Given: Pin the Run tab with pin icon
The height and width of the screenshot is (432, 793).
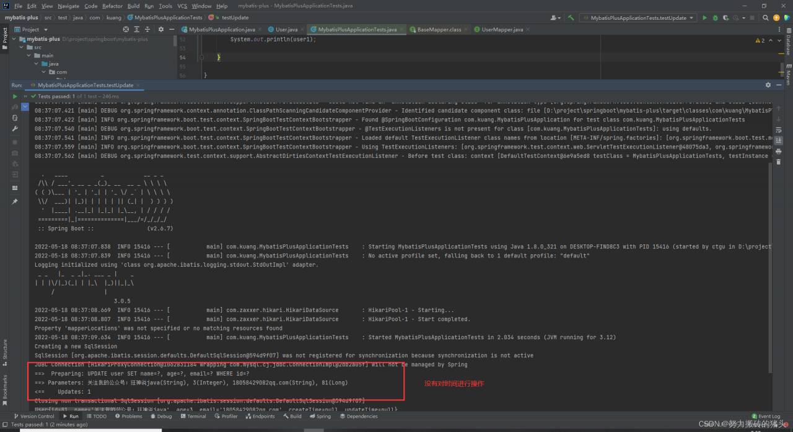Looking at the screenshot, I should click(x=15, y=202).
